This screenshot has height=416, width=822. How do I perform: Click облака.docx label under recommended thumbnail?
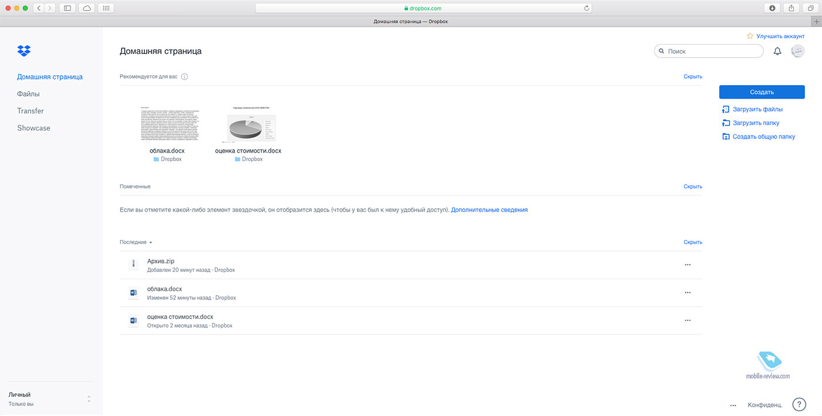(167, 151)
